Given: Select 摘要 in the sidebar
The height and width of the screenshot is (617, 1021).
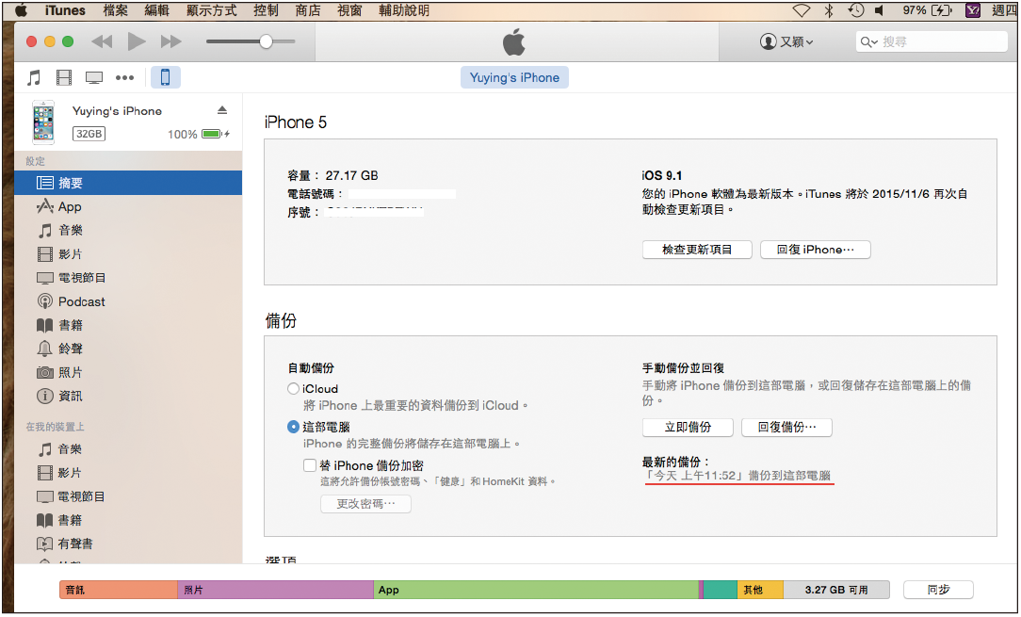Looking at the screenshot, I should 128,183.
